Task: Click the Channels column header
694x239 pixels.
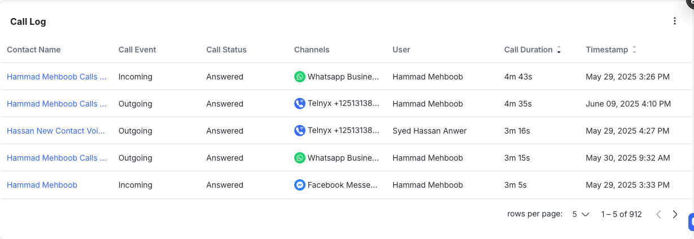Action: click(312, 50)
